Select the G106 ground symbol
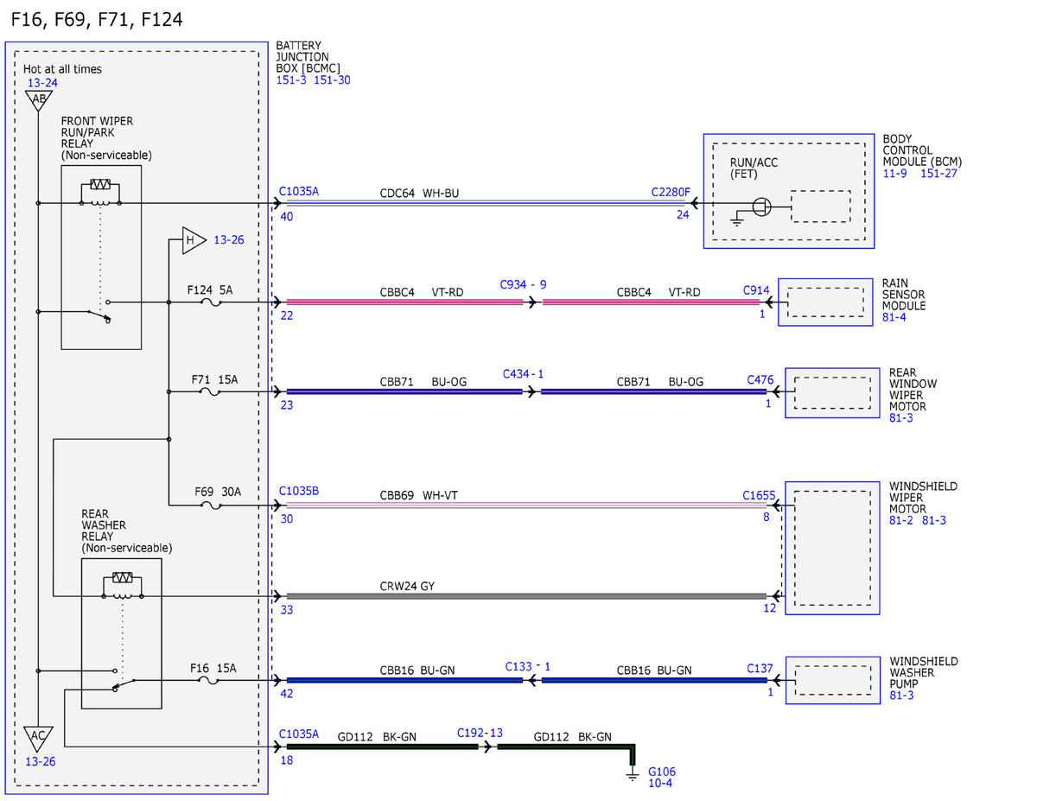Image resolution: width=1037 pixels, height=801 pixels. [x=632, y=777]
